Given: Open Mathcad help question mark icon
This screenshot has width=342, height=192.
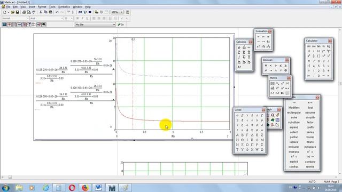Looking at the screenshot, I should 128,12.
